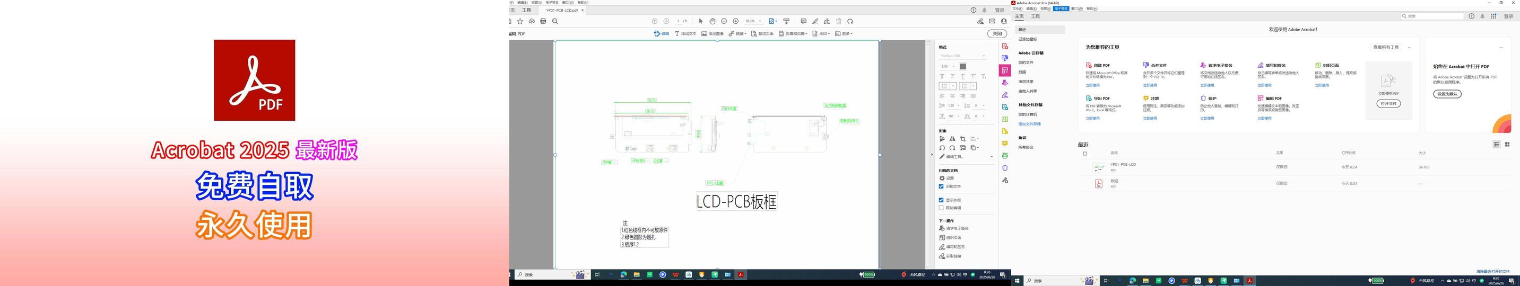Switch to the 工具 tab in the home window
1520x286 pixels.
1036,16
